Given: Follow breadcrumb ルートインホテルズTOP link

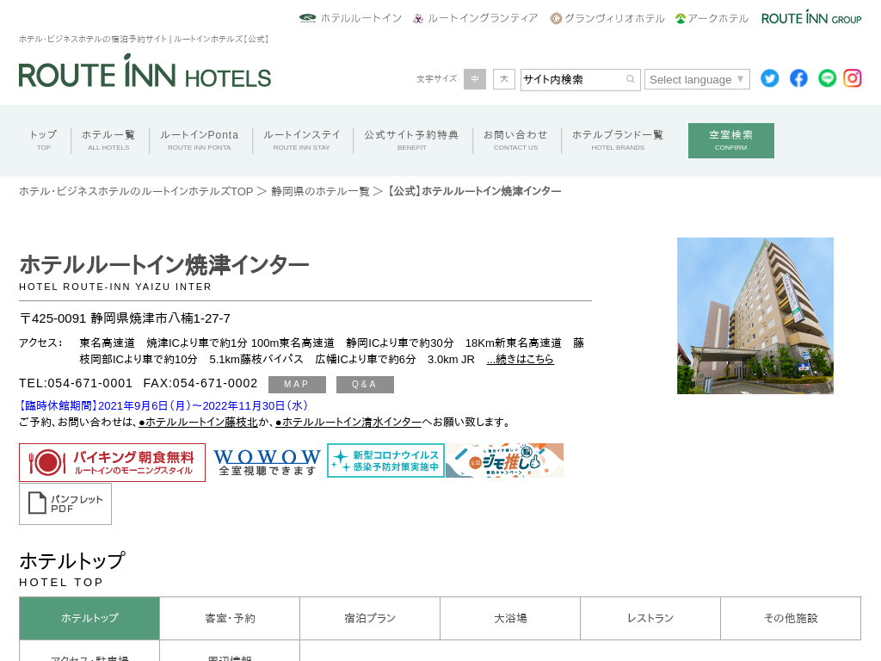Looking at the screenshot, I should [x=136, y=191].
